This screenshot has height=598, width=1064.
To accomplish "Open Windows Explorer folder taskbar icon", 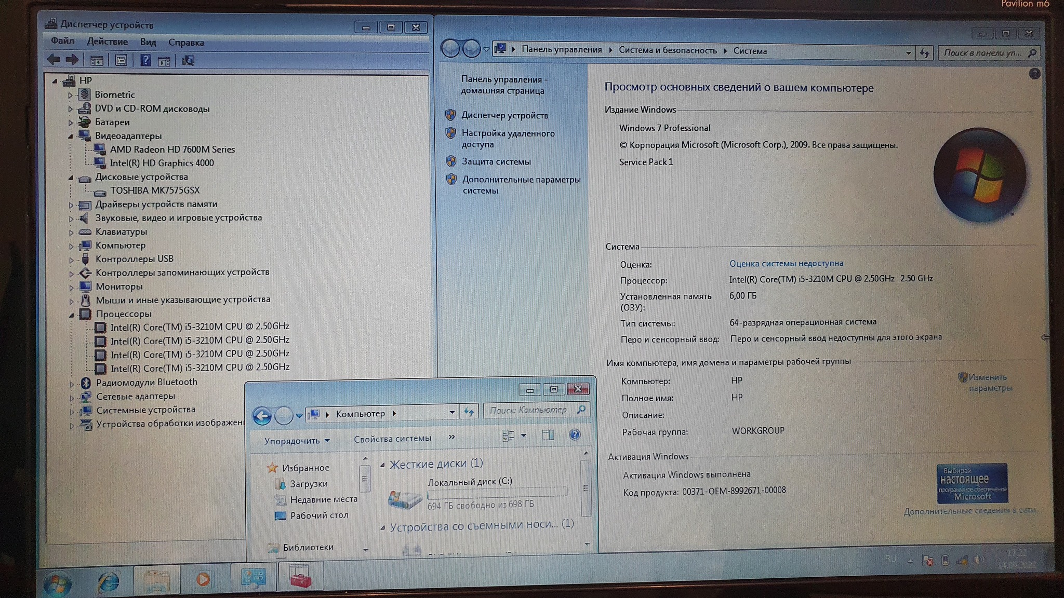I will (156, 581).
